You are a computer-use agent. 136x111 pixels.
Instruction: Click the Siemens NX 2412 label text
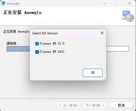click(x=52, y=52)
